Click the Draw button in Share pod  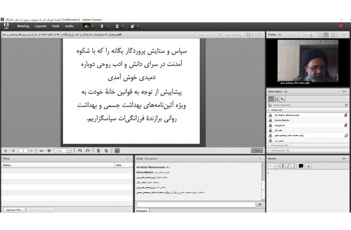pos(201,35)
